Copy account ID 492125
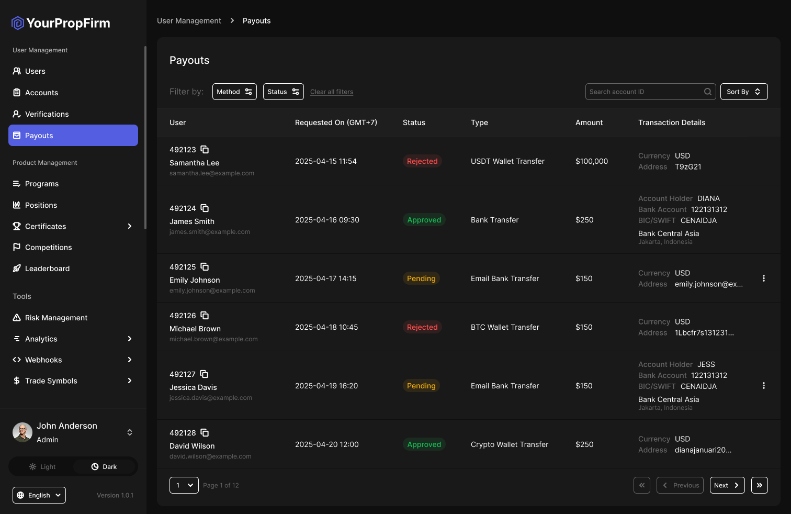The image size is (791, 514). (x=205, y=267)
